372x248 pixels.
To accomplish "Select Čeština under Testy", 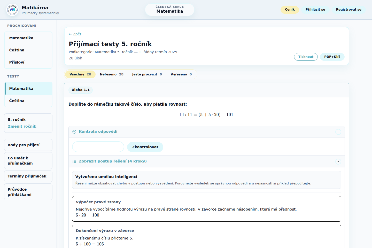I will pyautogui.click(x=28, y=101).
